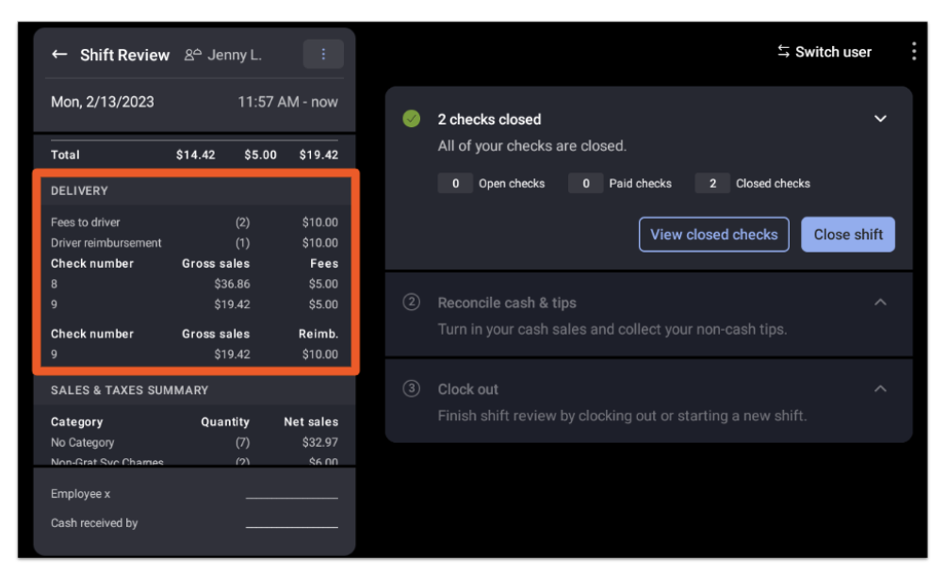Click the View closed checks button
Viewport: 946px width, 575px height.
(x=713, y=234)
